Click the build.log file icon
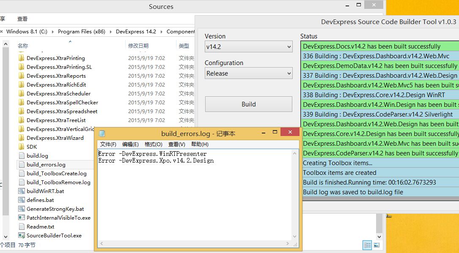Viewport: 459px width, 253px height. (22, 155)
